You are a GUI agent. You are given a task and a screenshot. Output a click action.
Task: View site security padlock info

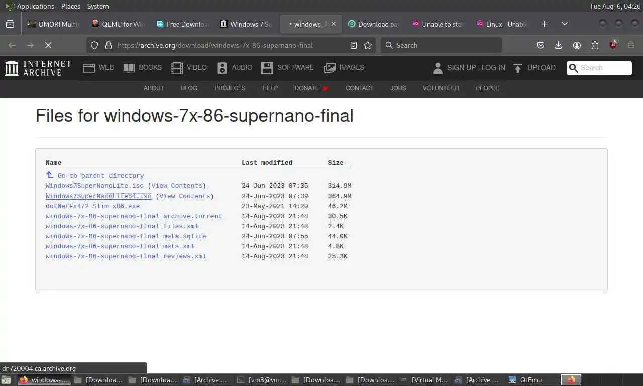pyautogui.click(x=108, y=45)
